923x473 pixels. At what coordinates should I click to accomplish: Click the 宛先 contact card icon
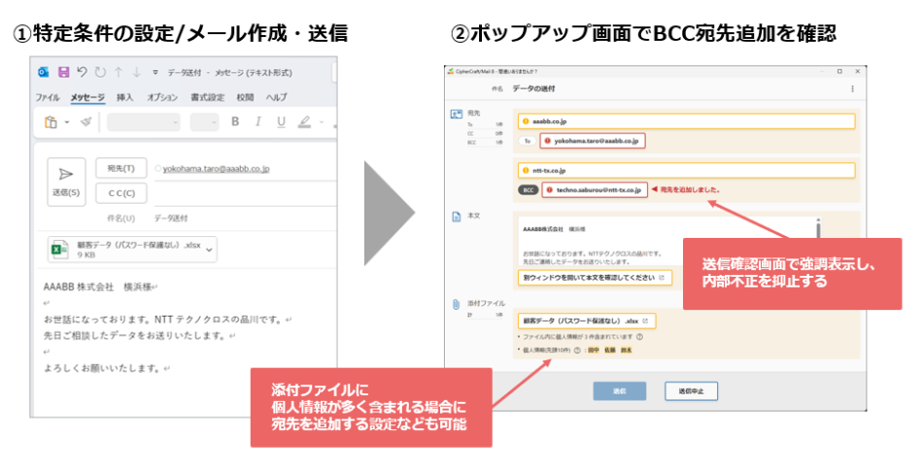point(457,115)
